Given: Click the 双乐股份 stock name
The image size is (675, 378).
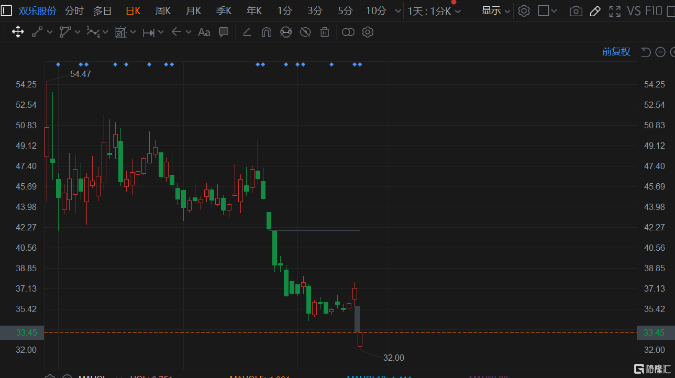Looking at the screenshot, I should 37,11.
